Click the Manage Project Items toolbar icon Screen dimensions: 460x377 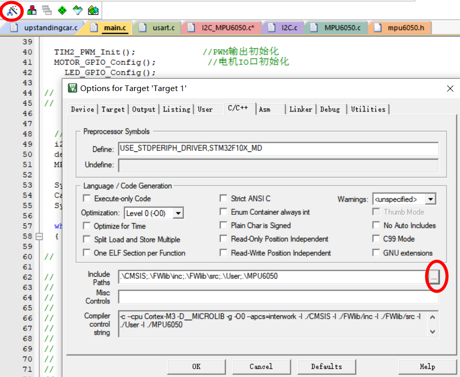click(x=47, y=9)
